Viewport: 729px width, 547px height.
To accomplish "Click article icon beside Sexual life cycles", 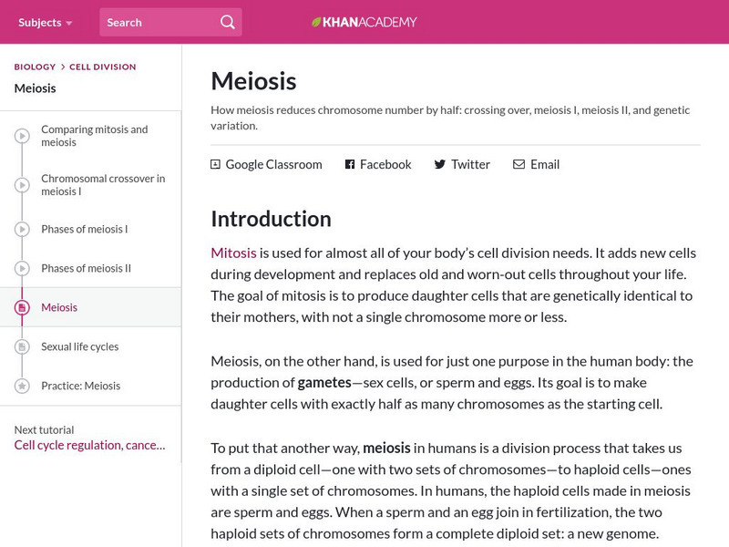I will (22, 347).
